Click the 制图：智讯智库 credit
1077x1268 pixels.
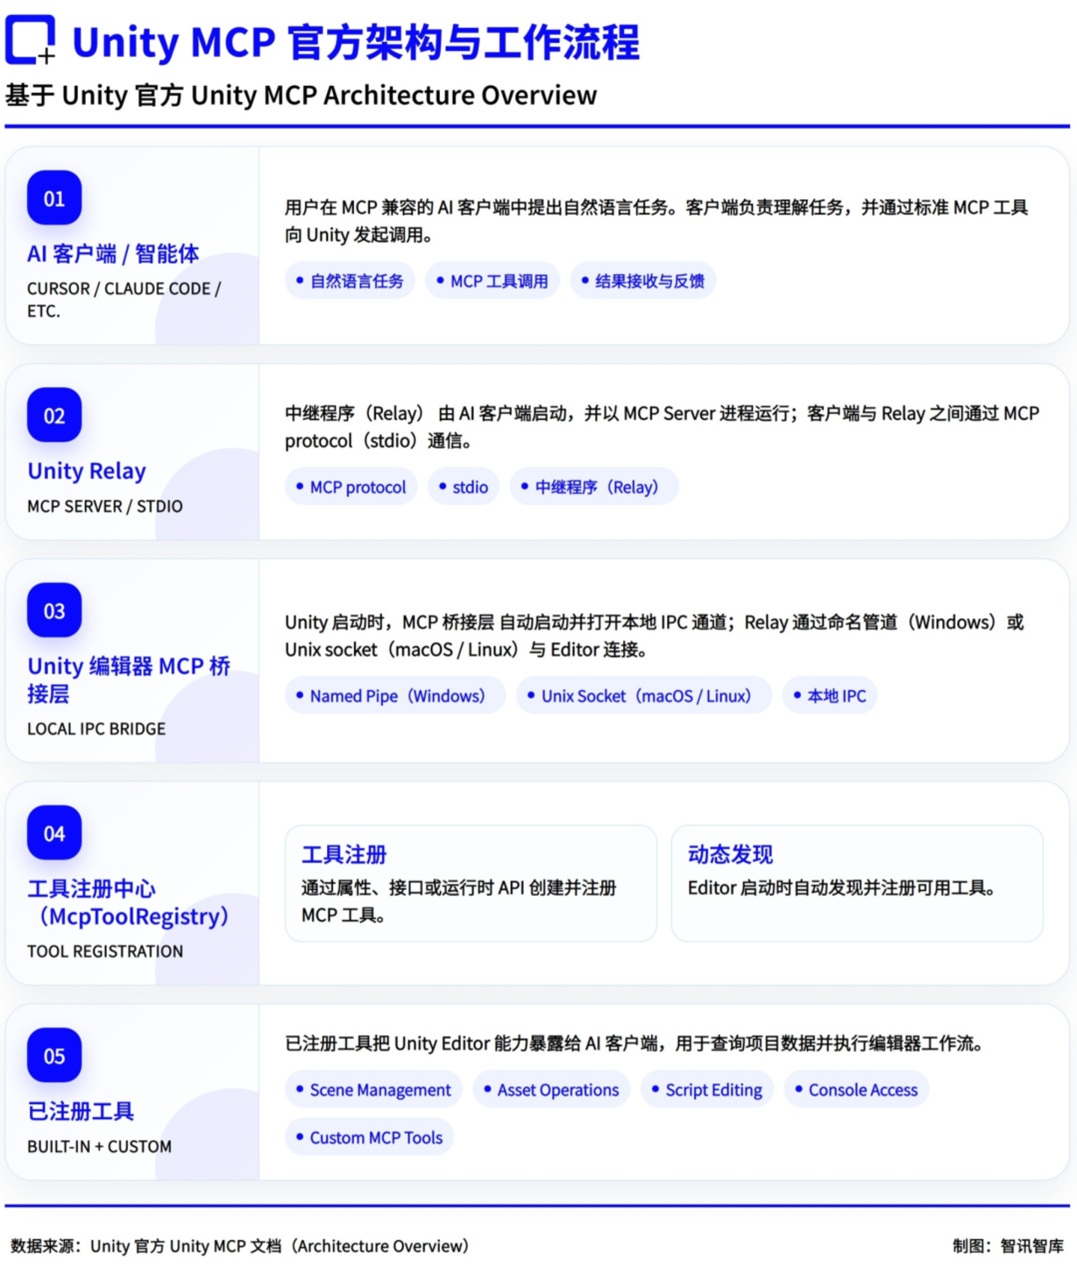point(1008,1246)
